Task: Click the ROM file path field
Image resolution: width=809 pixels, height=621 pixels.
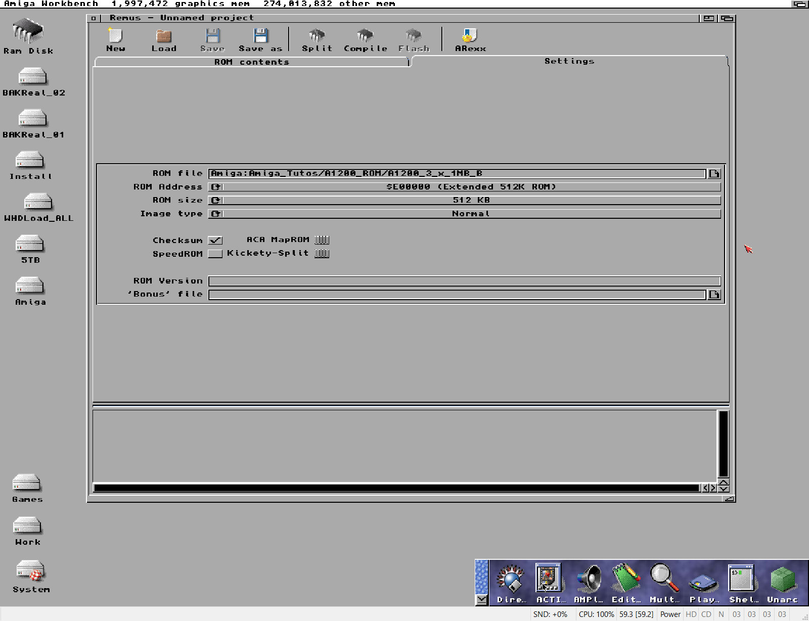Action: (x=457, y=174)
